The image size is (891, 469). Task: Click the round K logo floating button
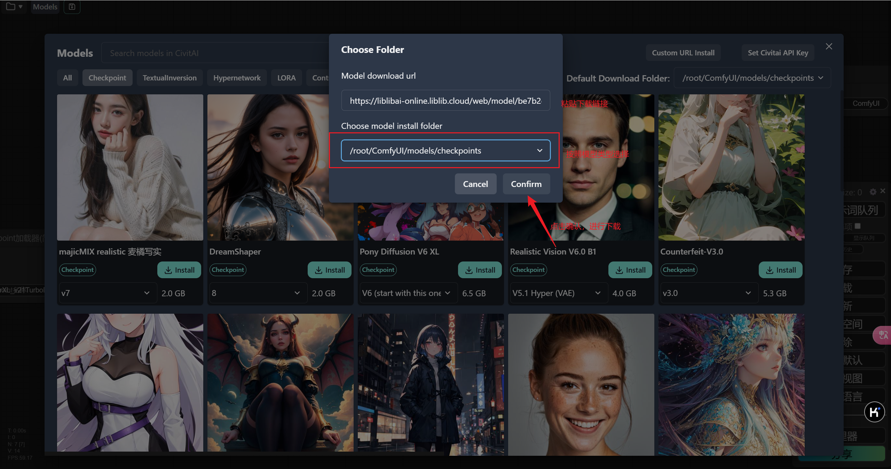pyautogui.click(x=874, y=412)
